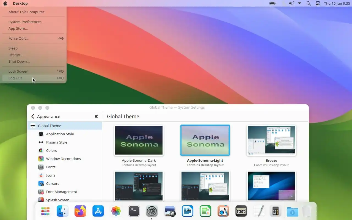Viewport: 352px width, 220px height.
Task: Choose Force Quit... from the menu
Action: coord(33,38)
